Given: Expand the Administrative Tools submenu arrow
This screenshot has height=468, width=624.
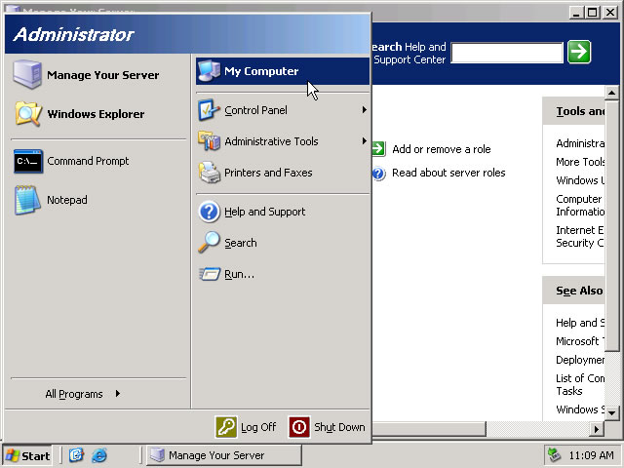Looking at the screenshot, I should pyautogui.click(x=364, y=140).
